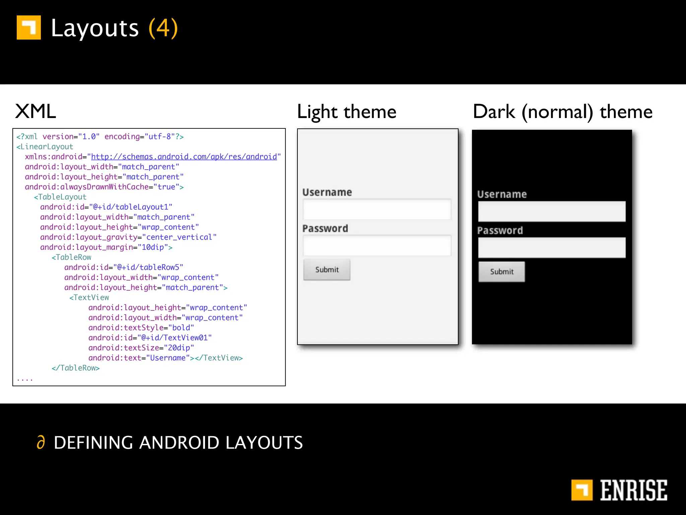
Task: Click the Username label in Light theme
Action: (327, 192)
